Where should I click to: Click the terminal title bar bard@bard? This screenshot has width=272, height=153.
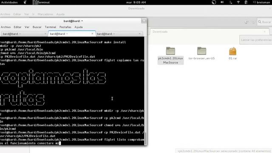73,21
